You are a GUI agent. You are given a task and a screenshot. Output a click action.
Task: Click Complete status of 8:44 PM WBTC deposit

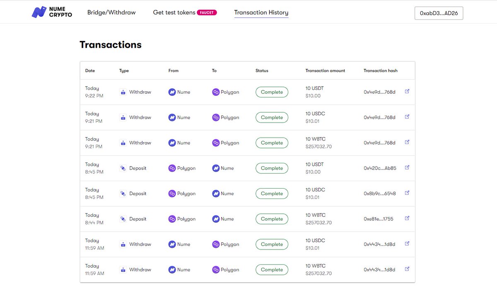(272, 219)
